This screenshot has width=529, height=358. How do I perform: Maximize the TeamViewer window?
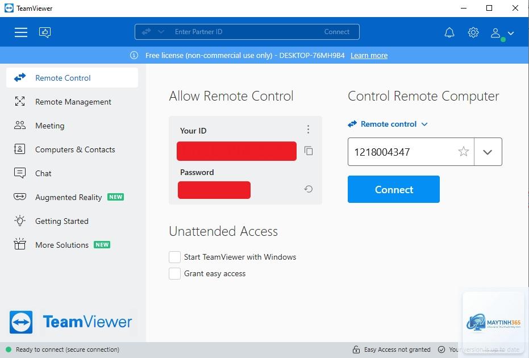pos(489,8)
